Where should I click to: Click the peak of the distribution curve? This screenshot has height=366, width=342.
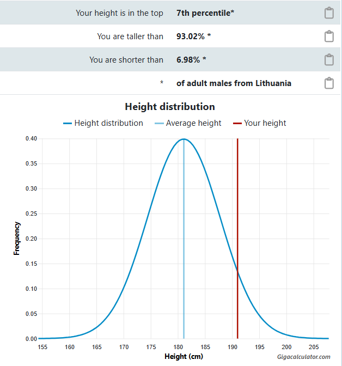click(184, 139)
